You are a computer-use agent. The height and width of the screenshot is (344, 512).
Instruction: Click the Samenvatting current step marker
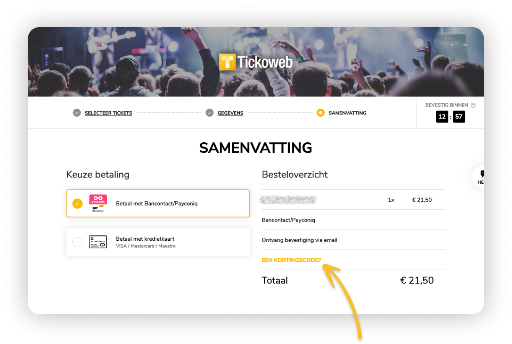click(x=320, y=113)
